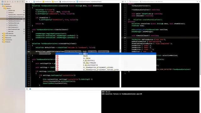The height and width of the screenshot is (113, 201).
Task: Open Counterparts segment in right jump bar
Action: pos(134,2)
